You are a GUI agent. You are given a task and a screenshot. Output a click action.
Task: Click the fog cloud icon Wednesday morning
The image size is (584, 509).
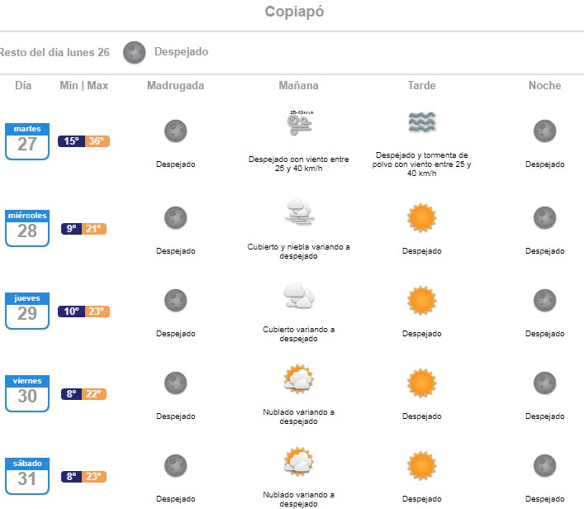(x=297, y=213)
